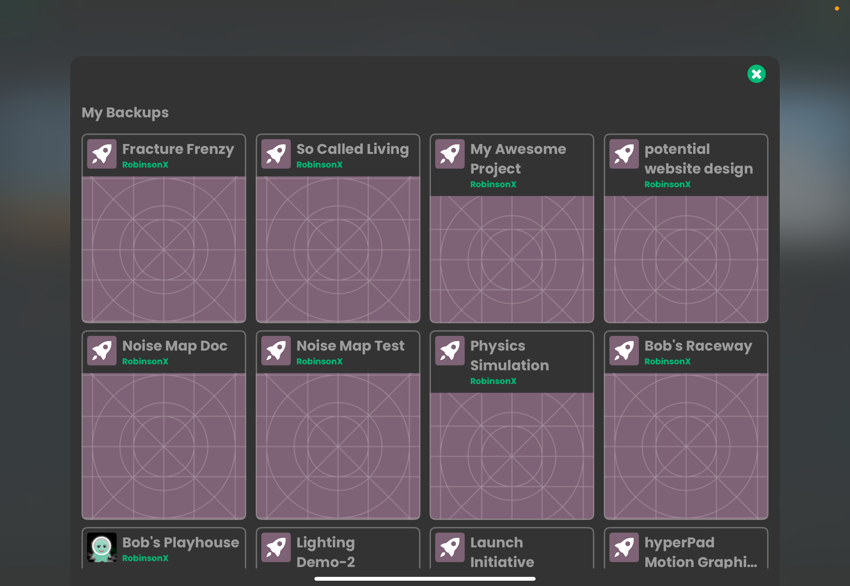Tap the home indicator bar at bottom
Image resolution: width=850 pixels, height=586 pixels.
pos(425,579)
